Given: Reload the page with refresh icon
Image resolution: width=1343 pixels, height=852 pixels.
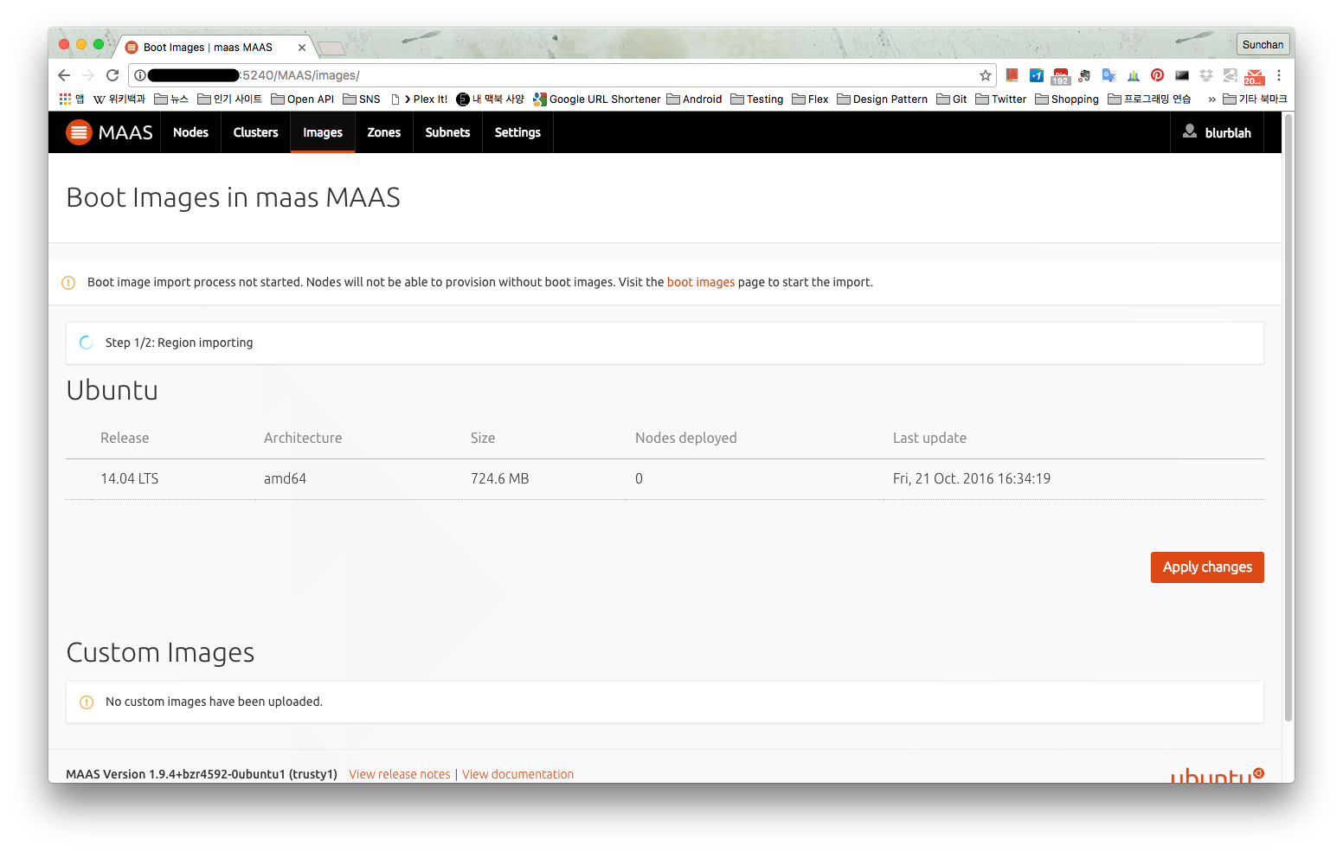Looking at the screenshot, I should 112,75.
